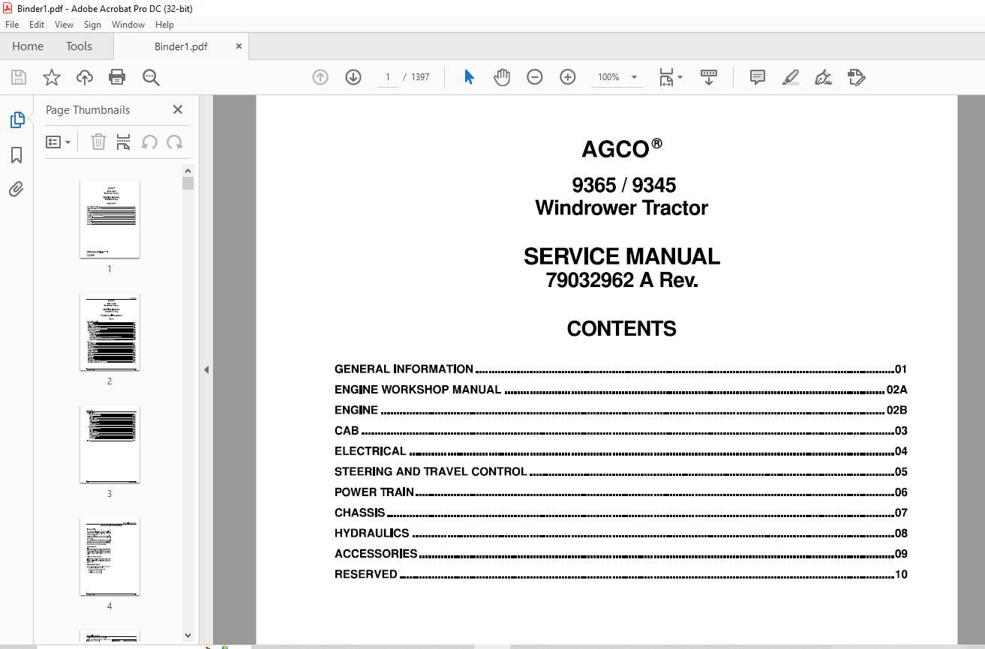Go to the previous page using the up arrow

pyautogui.click(x=320, y=77)
